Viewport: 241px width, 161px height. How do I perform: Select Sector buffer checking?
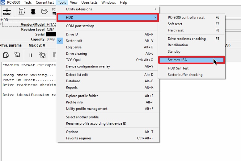tap(192, 75)
